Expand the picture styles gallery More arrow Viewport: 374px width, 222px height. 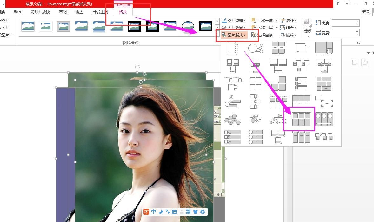click(x=217, y=34)
